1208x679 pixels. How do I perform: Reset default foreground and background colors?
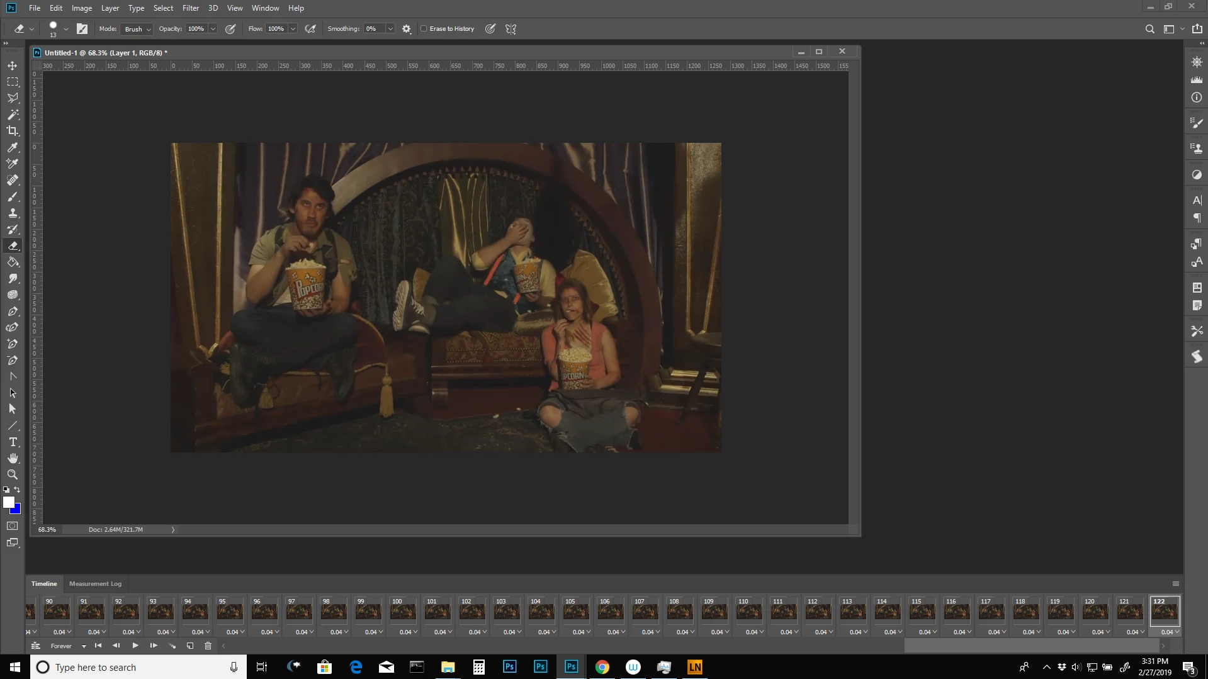pyautogui.click(x=6, y=490)
